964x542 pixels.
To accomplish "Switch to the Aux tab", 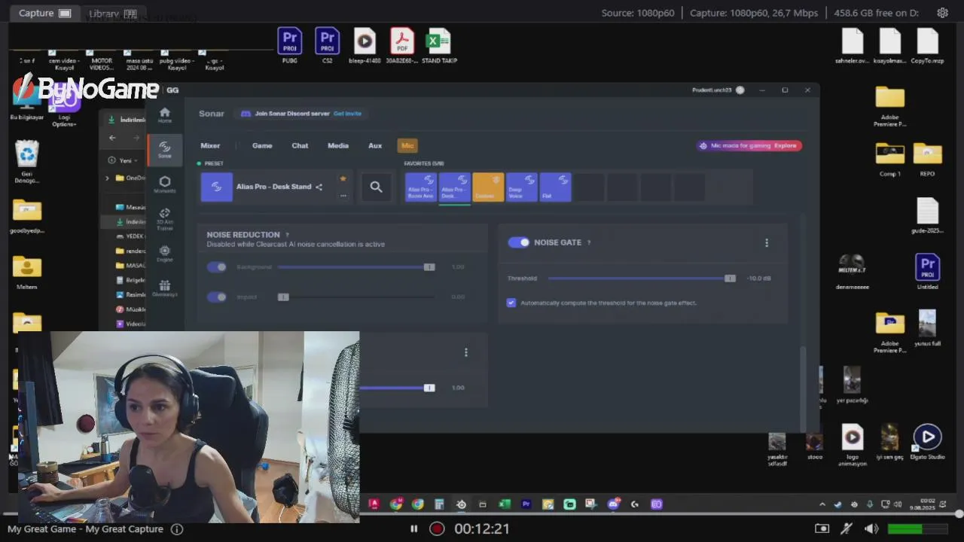I will 375,146.
